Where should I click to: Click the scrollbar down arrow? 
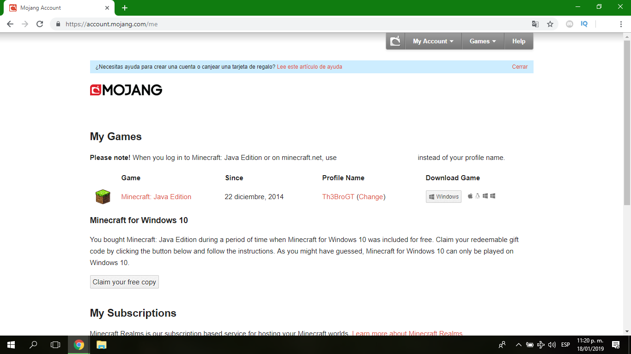pos(627,331)
